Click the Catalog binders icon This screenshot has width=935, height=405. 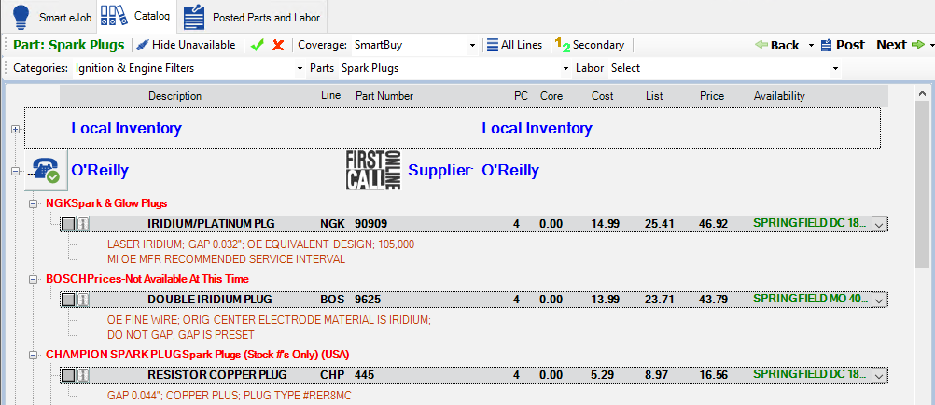(x=114, y=16)
